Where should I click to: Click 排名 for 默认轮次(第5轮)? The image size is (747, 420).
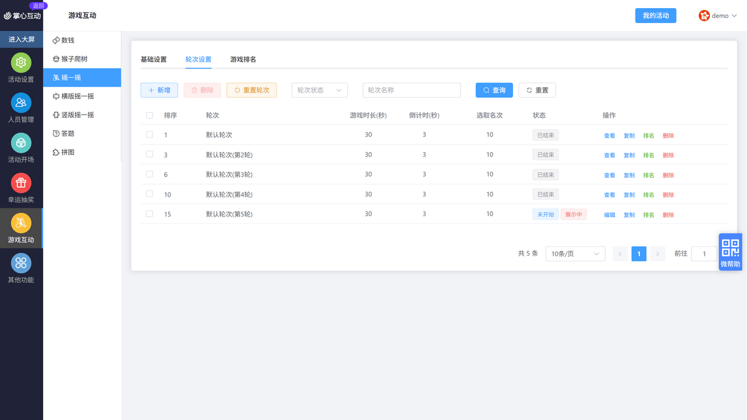(649, 215)
